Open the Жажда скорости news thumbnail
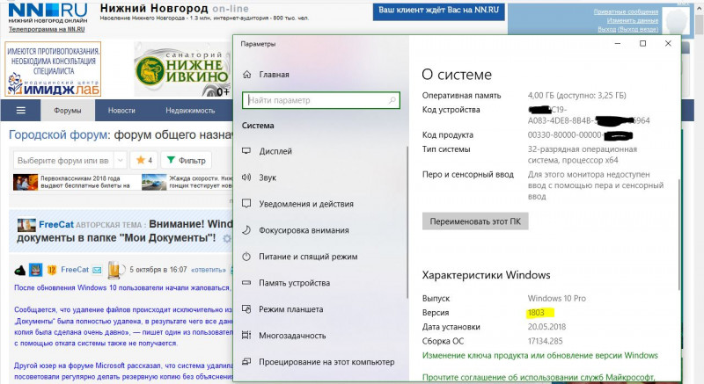Viewport: 704px width, 384px height. (x=154, y=182)
